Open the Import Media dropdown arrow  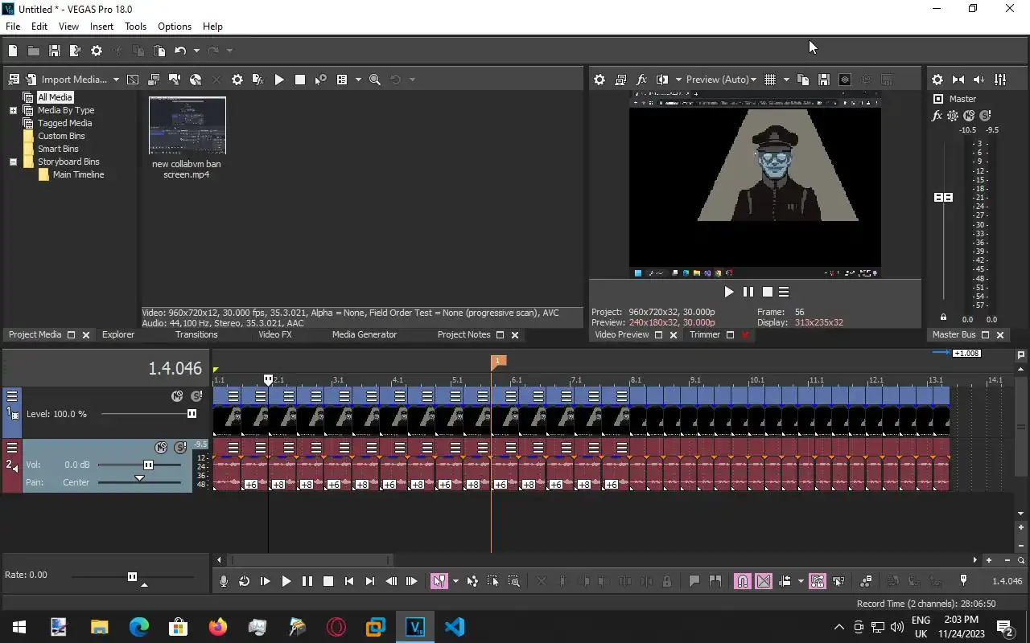pos(116,80)
